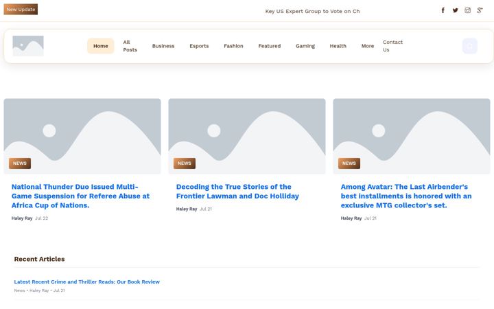Open Latest Recent Crime and Thriller Reads link
The image size is (494, 309).
click(87, 282)
